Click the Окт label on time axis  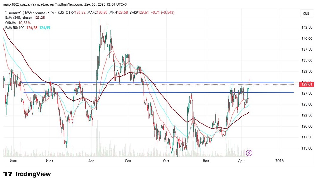pyautogui.click(x=166, y=161)
